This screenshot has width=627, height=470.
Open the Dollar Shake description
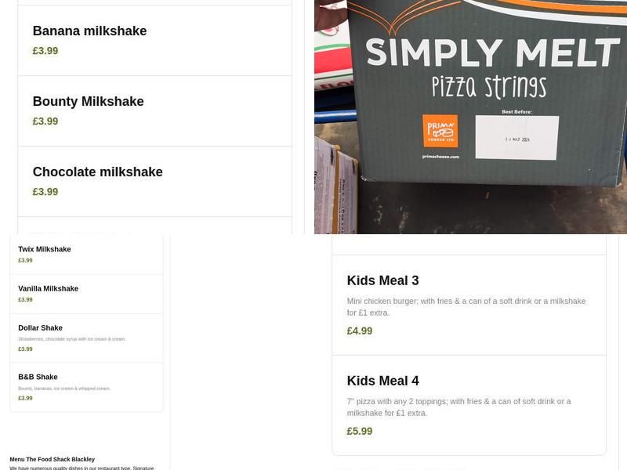[x=40, y=327]
